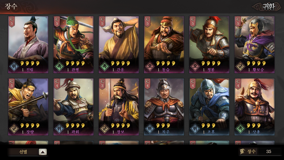Image resolution: width=284 pixels, height=160 pixels.
Task: Select the 간옹 general card
Action: point(119,45)
